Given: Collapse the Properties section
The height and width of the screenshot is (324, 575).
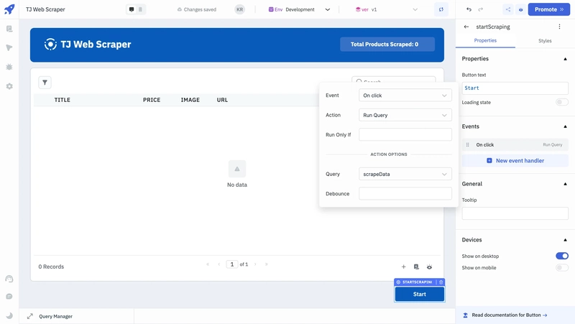Looking at the screenshot, I should click(565, 59).
